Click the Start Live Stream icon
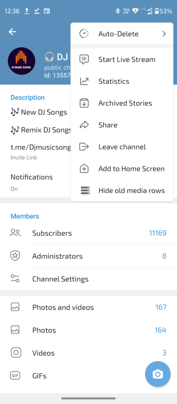Viewport: 177px width, 404px height. (84, 60)
